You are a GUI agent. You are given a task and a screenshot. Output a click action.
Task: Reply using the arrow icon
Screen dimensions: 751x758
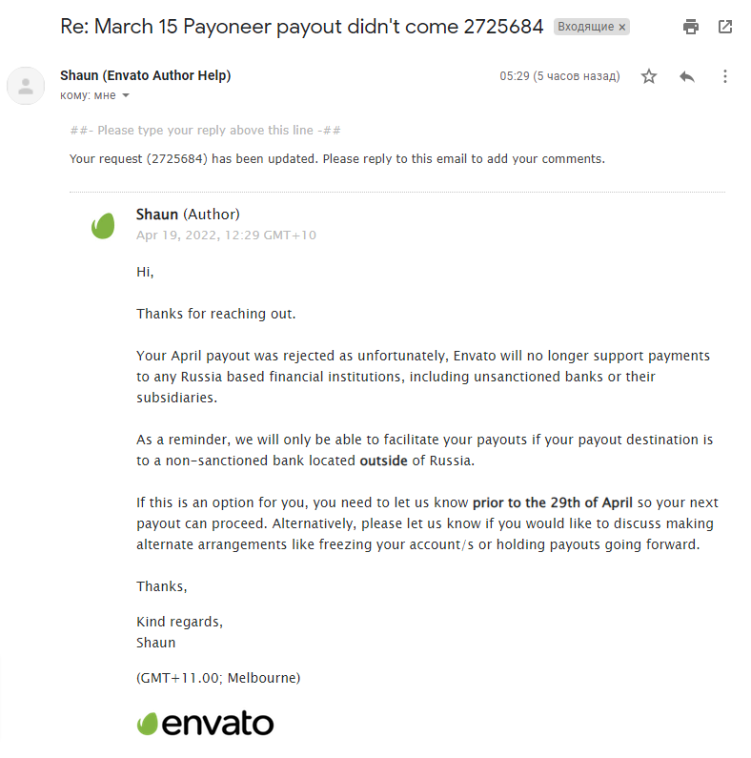pyautogui.click(x=687, y=76)
